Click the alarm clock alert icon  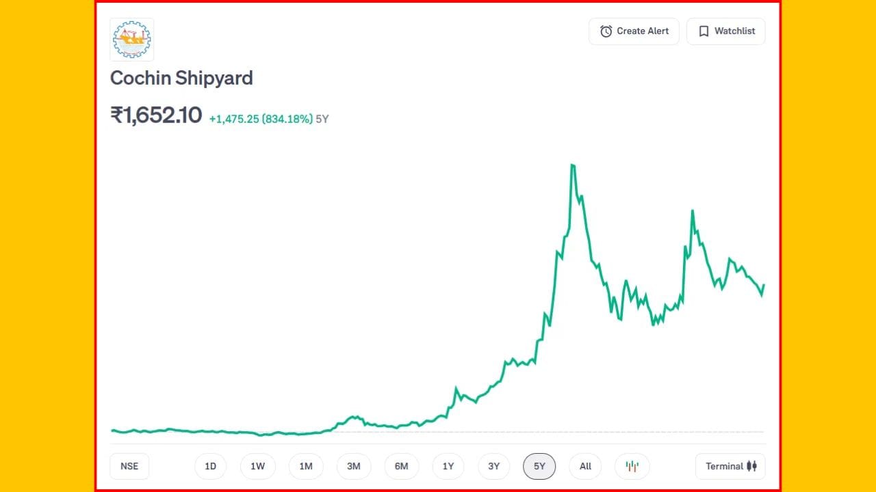[606, 31]
